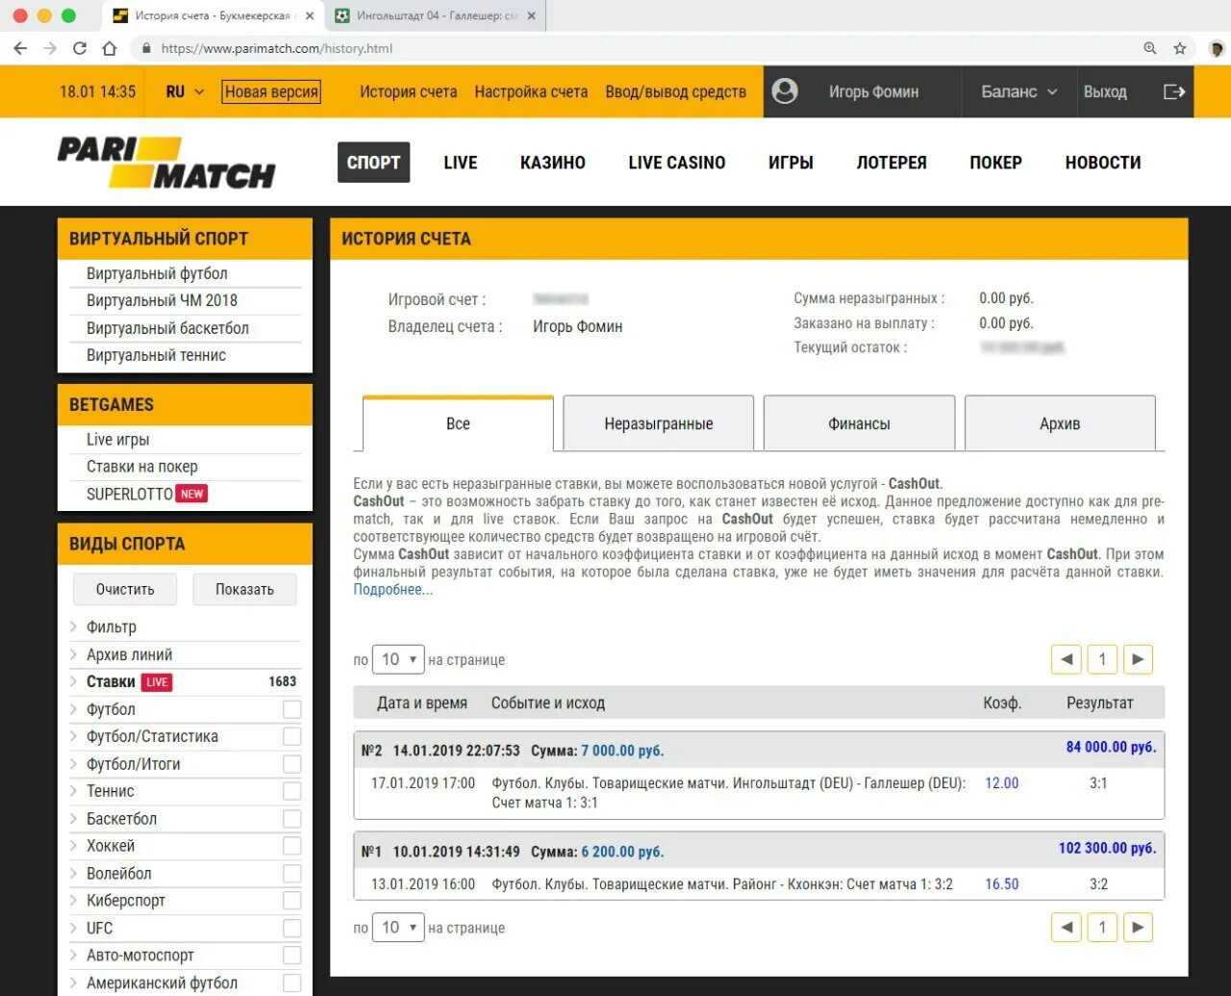Go to next page with bottom right arrow
This screenshot has height=996, width=1231.
tap(1138, 928)
